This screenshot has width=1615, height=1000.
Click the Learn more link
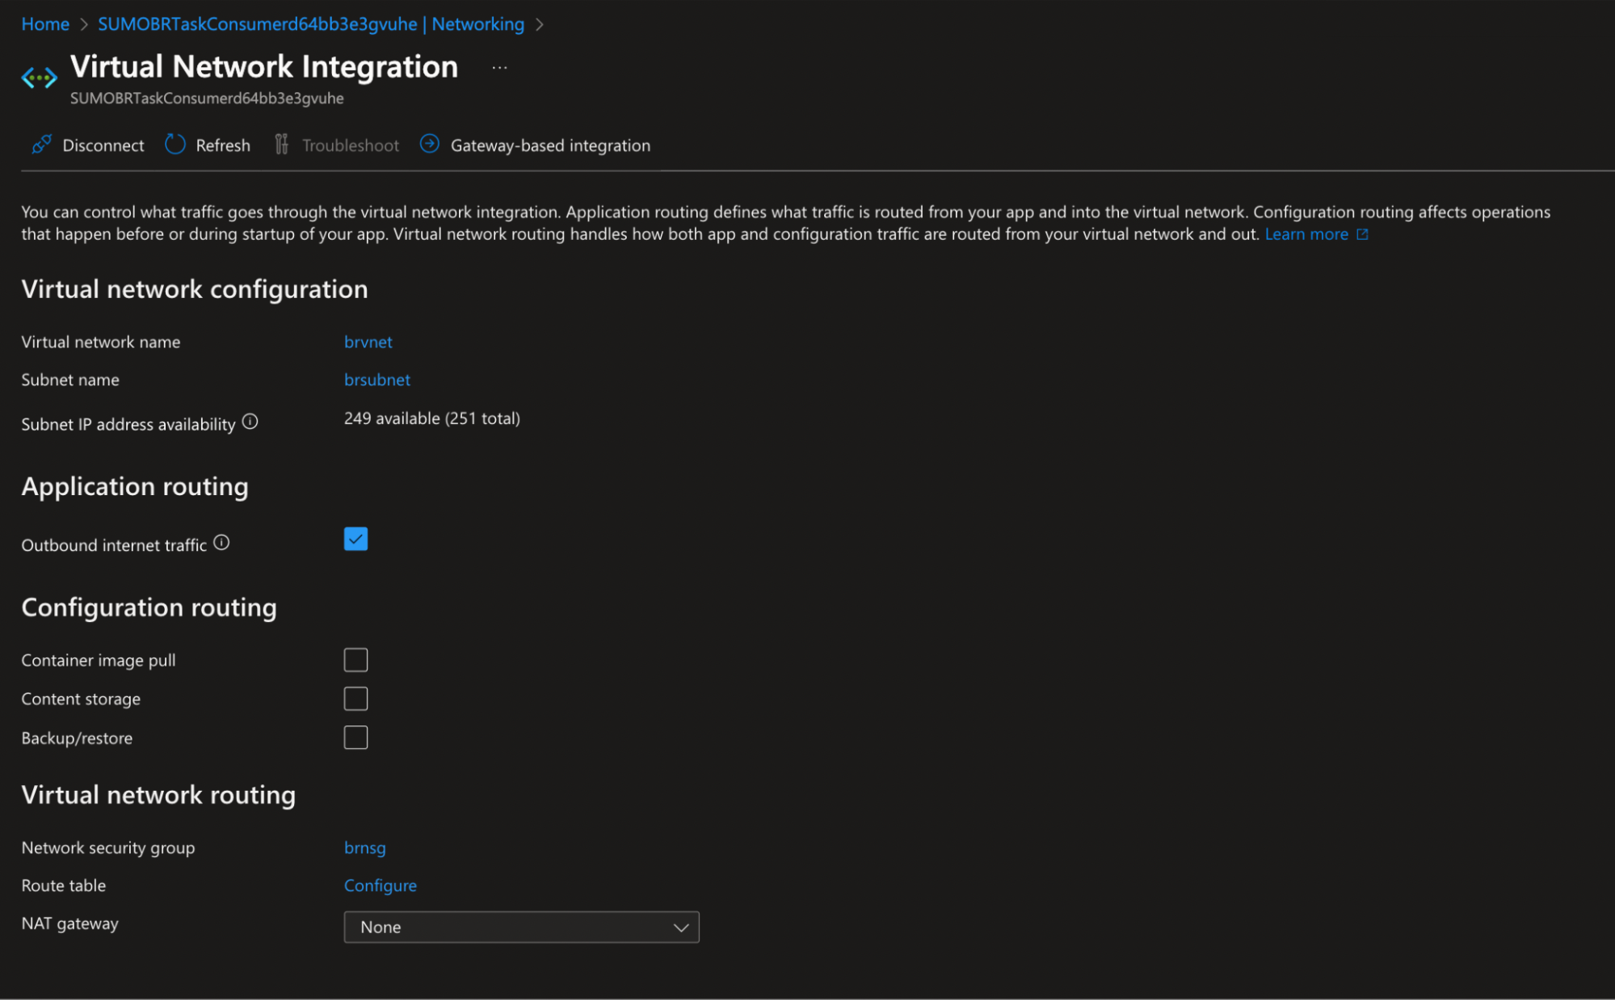(1306, 233)
